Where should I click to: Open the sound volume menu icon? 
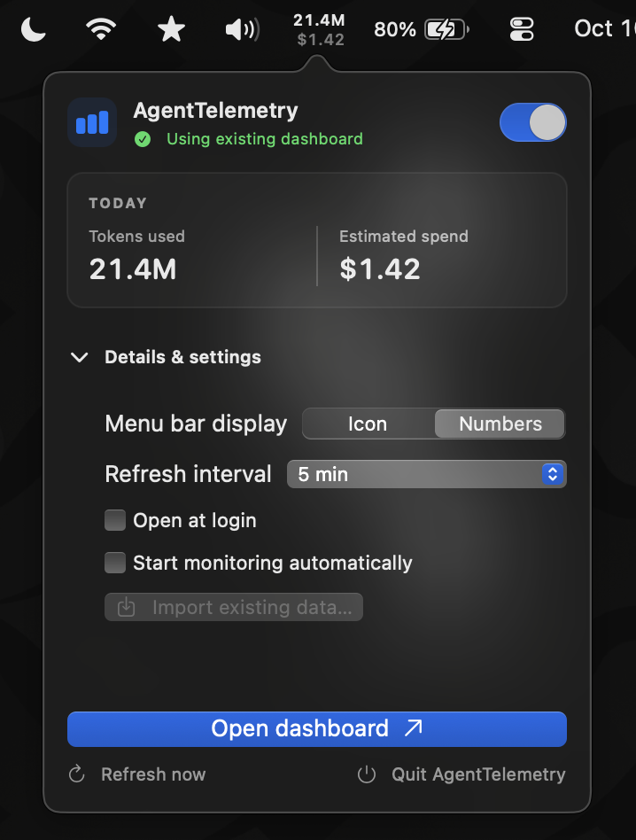(x=243, y=29)
